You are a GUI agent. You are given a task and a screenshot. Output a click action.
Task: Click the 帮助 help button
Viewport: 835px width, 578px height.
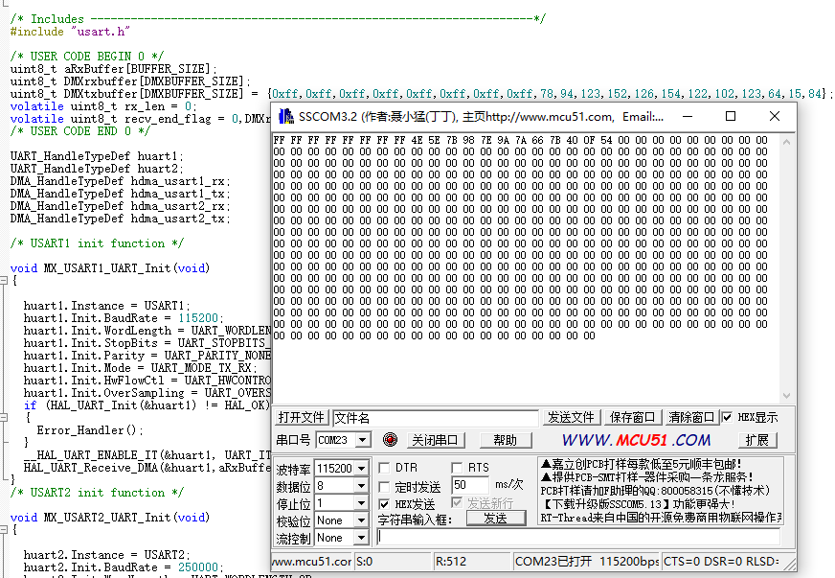506,440
